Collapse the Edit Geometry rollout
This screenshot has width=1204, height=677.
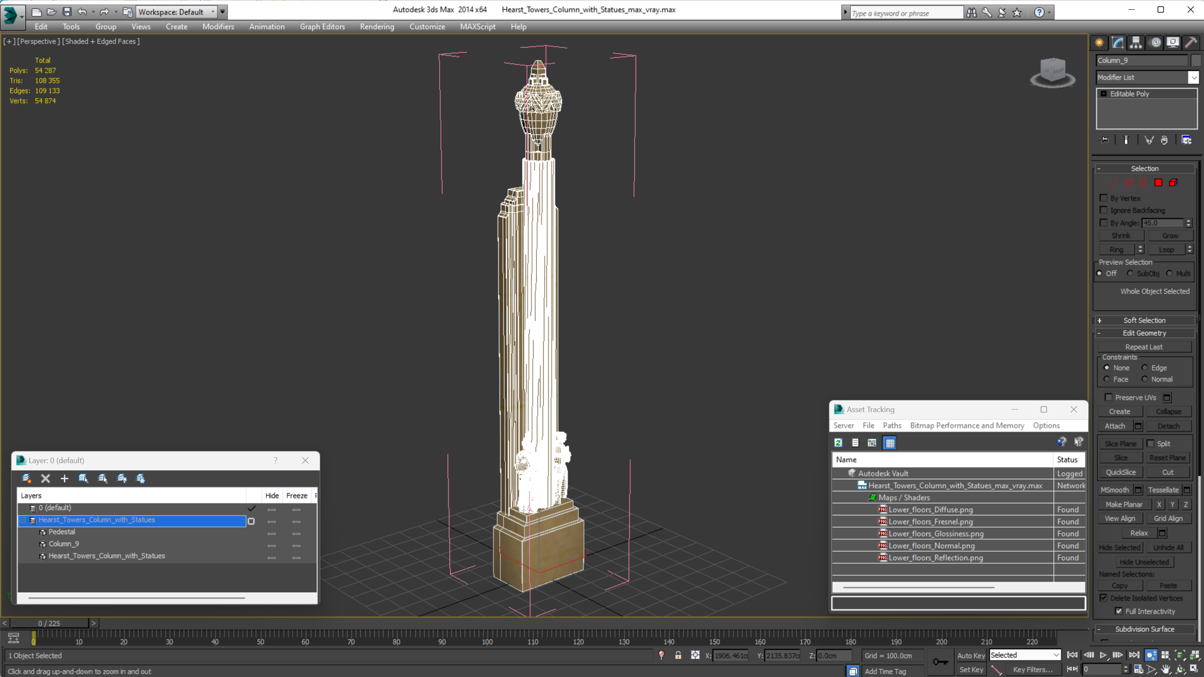coord(1144,333)
